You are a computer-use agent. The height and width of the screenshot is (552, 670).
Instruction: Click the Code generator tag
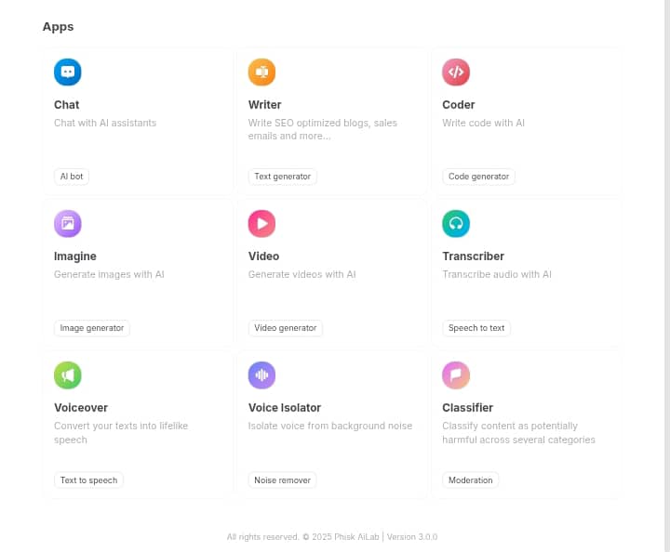pos(478,177)
